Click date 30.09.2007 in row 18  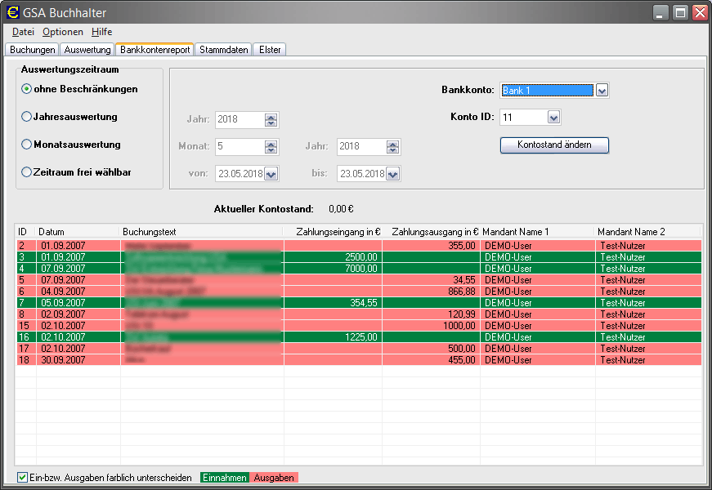coord(78,360)
